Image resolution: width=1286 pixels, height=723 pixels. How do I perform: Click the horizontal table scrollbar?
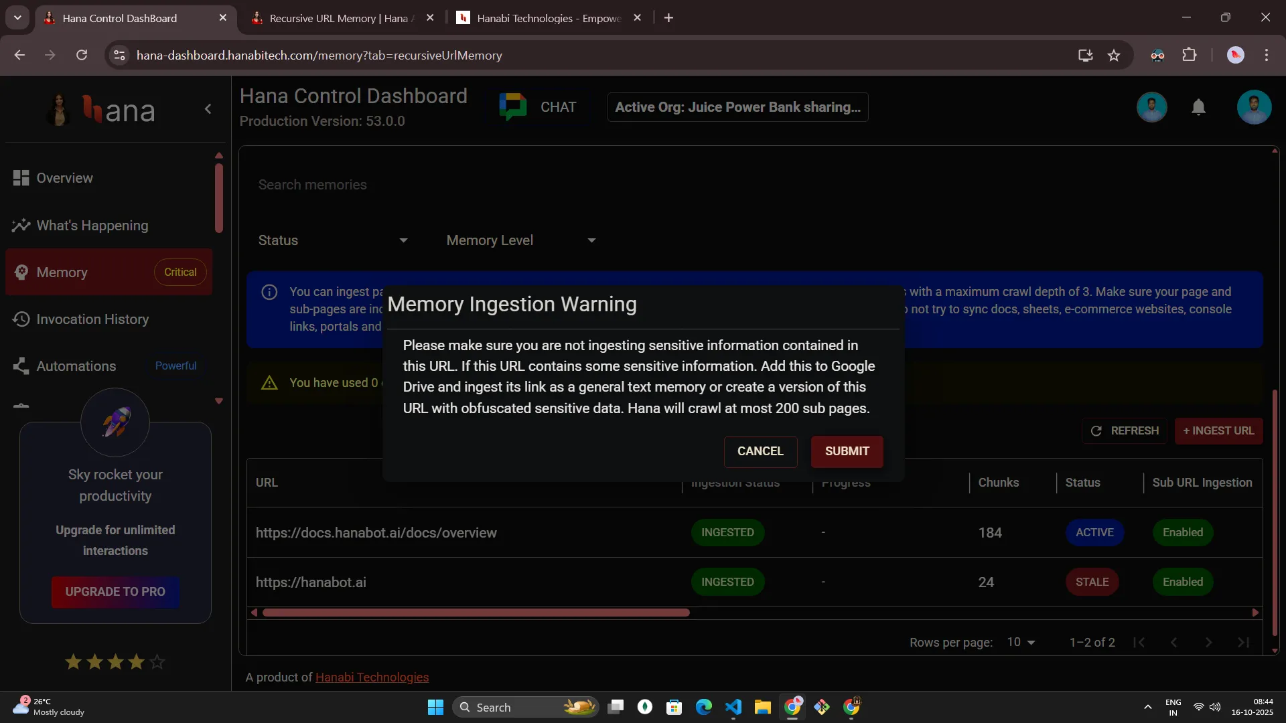point(476,613)
